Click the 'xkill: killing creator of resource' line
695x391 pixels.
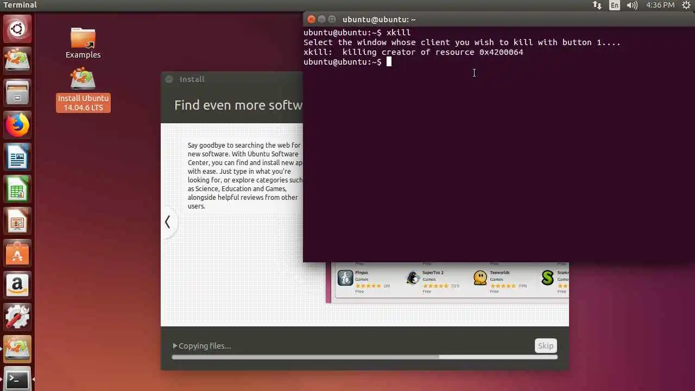click(413, 52)
